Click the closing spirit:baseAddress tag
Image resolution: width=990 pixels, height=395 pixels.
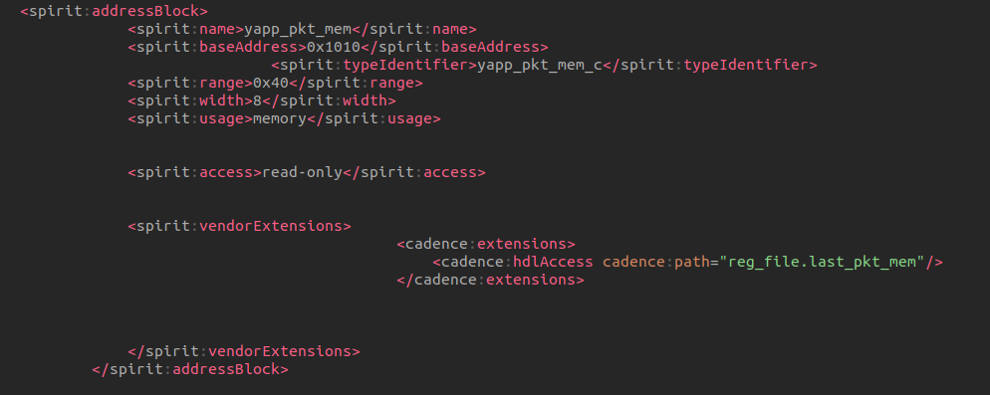pyautogui.click(x=454, y=48)
